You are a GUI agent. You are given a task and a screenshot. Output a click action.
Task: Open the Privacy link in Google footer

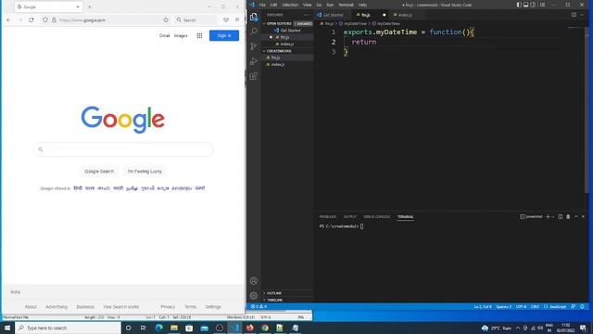tap(168, 307)
